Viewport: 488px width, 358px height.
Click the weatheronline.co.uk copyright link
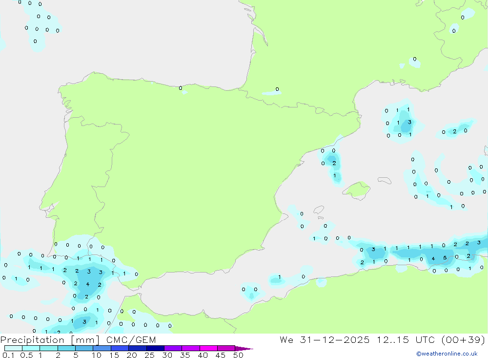(x=447, y=354)
